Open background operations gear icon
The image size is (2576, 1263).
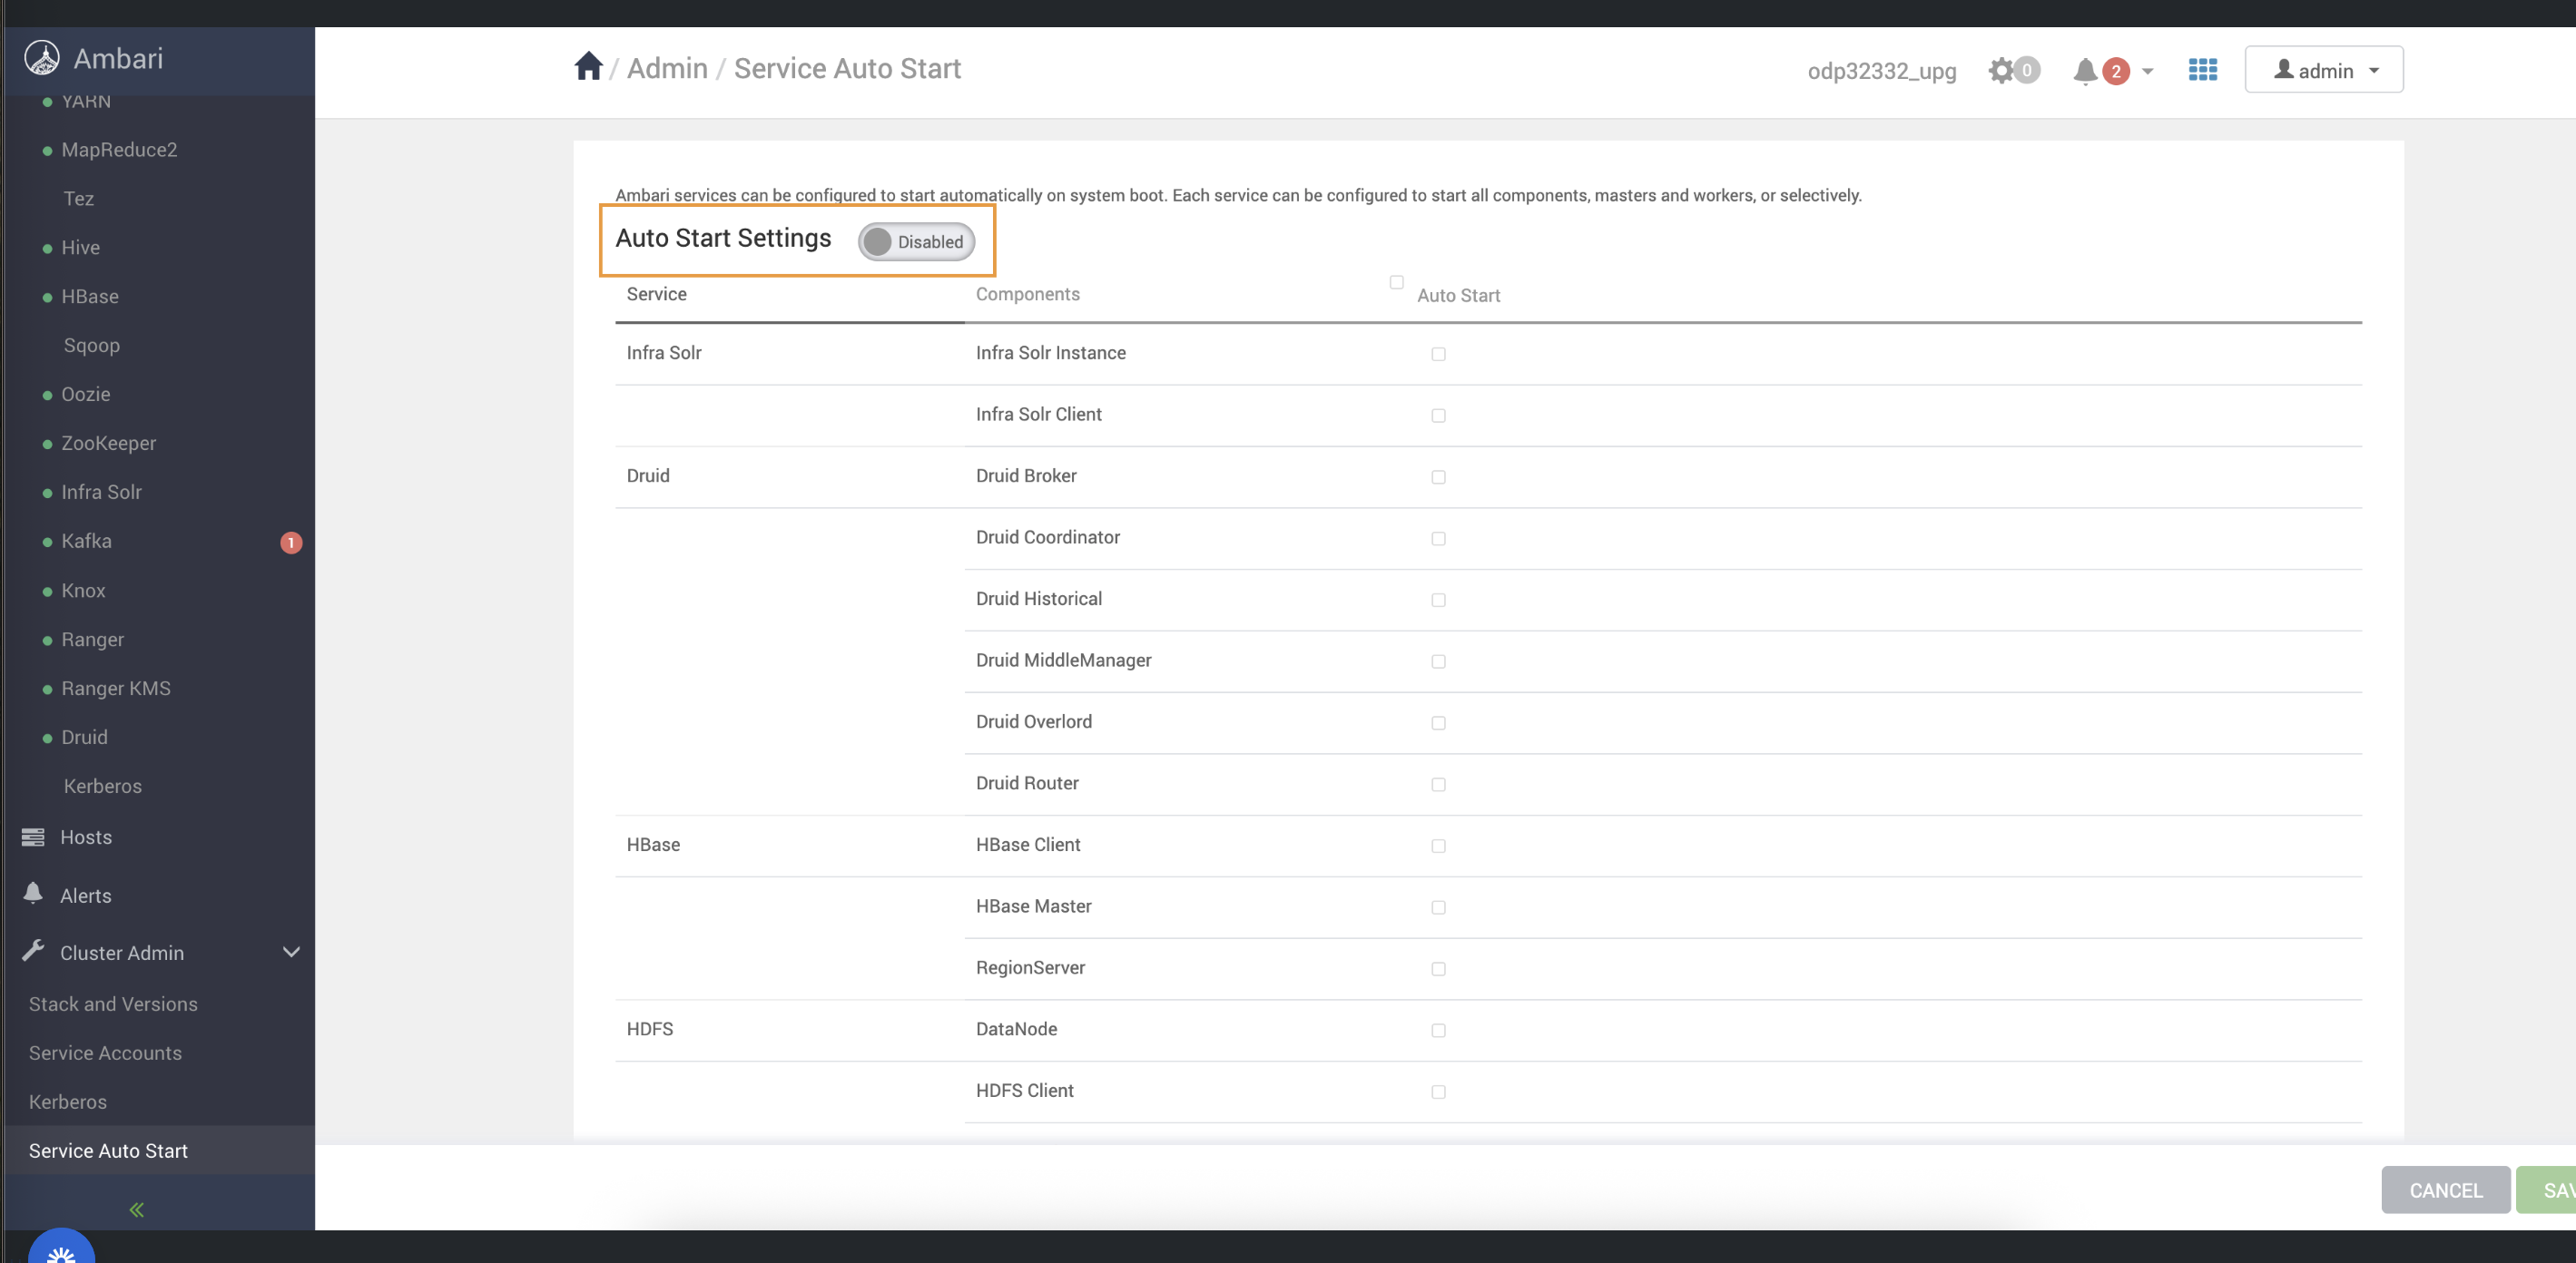click(2001, 70)
